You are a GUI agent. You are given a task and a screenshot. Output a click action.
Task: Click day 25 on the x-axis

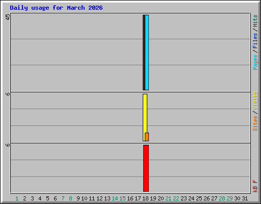[199, 198]
